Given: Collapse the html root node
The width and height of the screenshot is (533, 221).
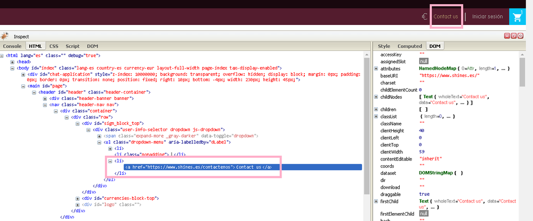Looking at the screenshot, I should [x=2, y=56].
